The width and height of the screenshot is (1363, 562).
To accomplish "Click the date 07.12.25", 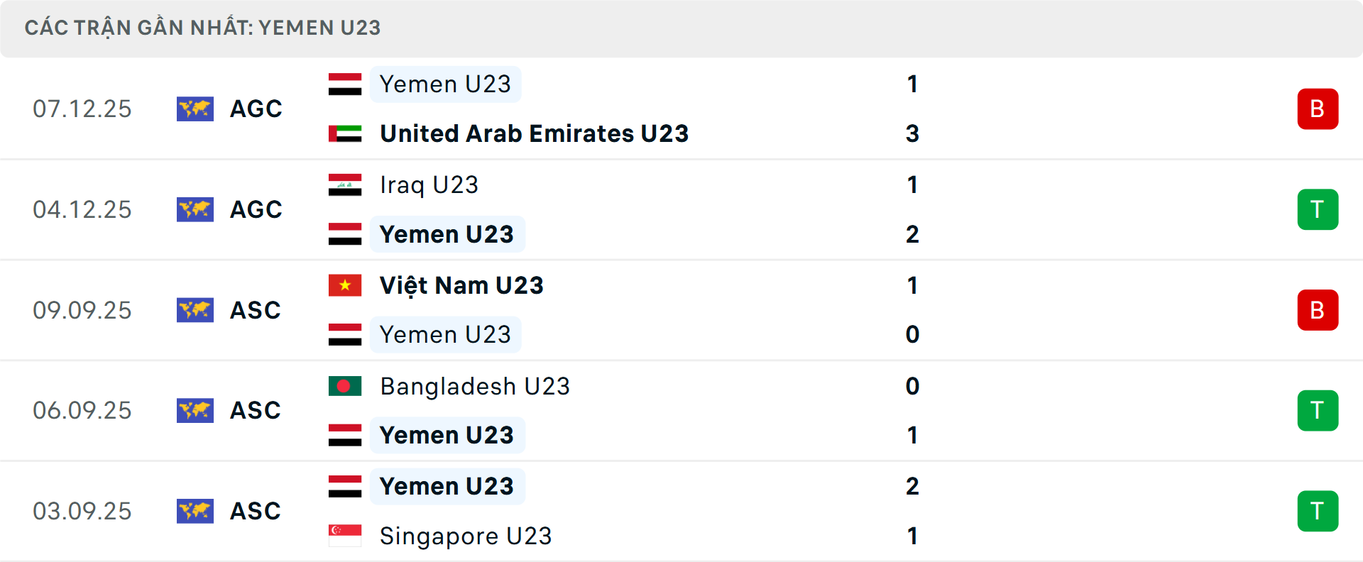I will (82, 109).
